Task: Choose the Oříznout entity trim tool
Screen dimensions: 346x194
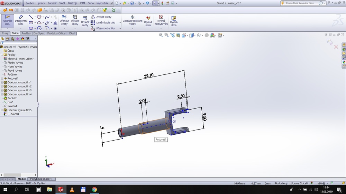Action: [x=64, y=20]
